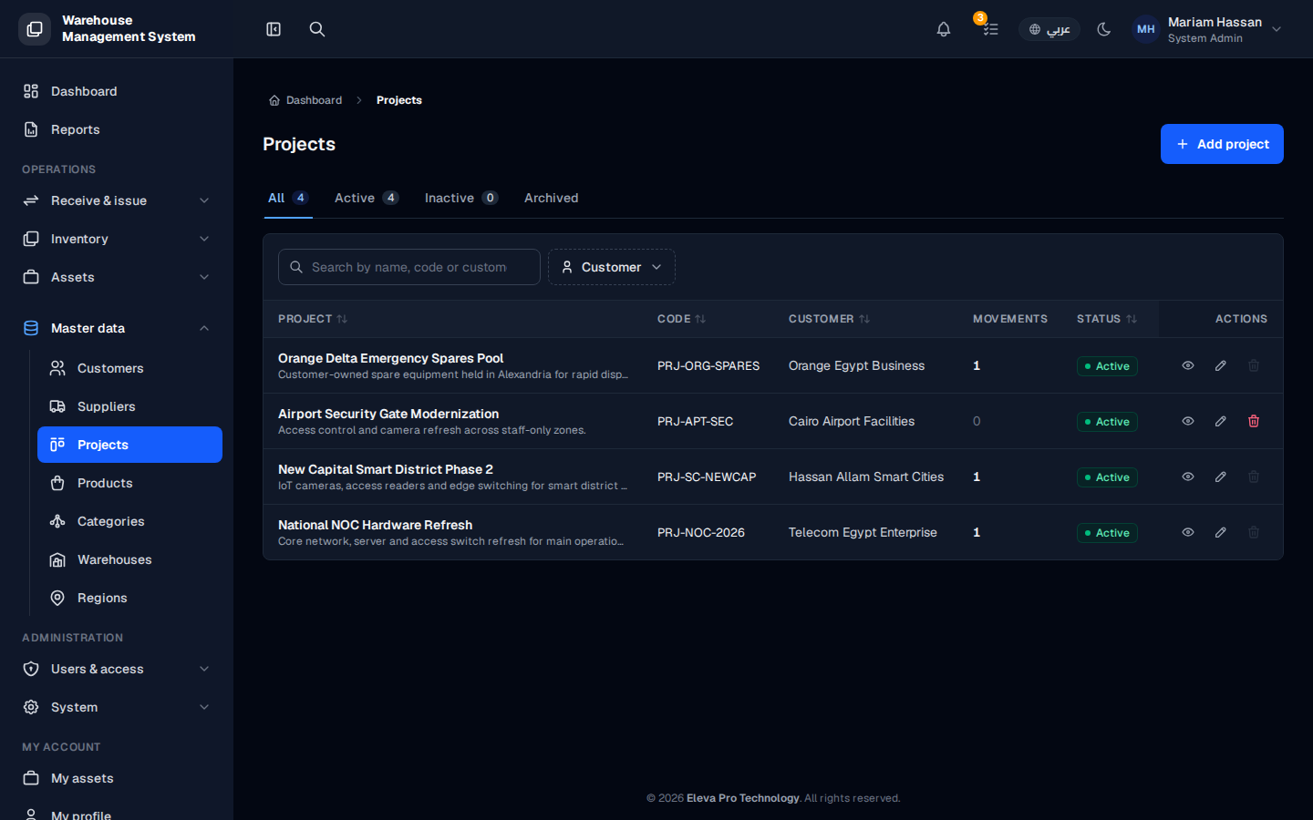The width and height of the screenshot is (1313, 820).
Task: Expand Assets sidebar section
Action: 117,277
